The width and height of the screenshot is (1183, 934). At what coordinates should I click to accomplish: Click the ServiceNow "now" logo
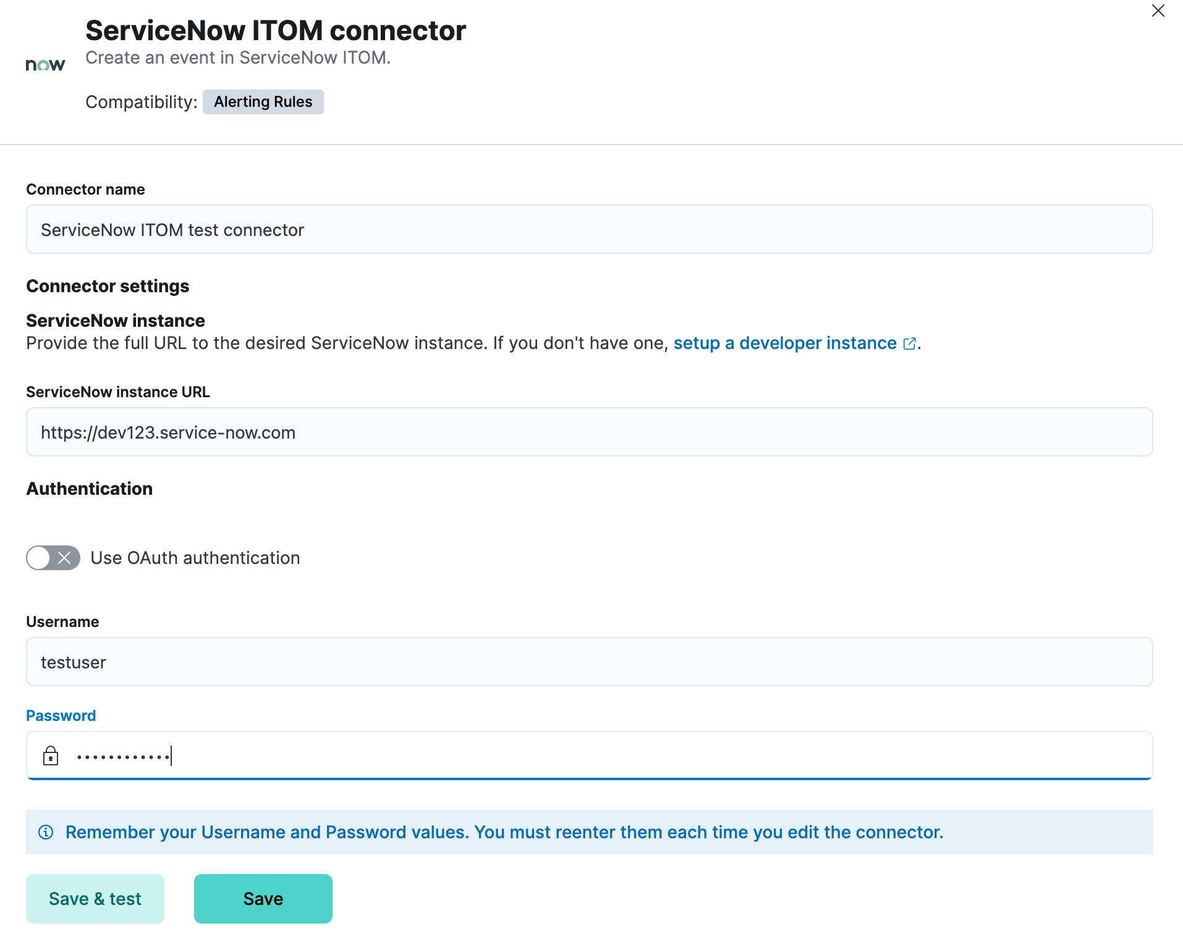click(x=45, y=64)
